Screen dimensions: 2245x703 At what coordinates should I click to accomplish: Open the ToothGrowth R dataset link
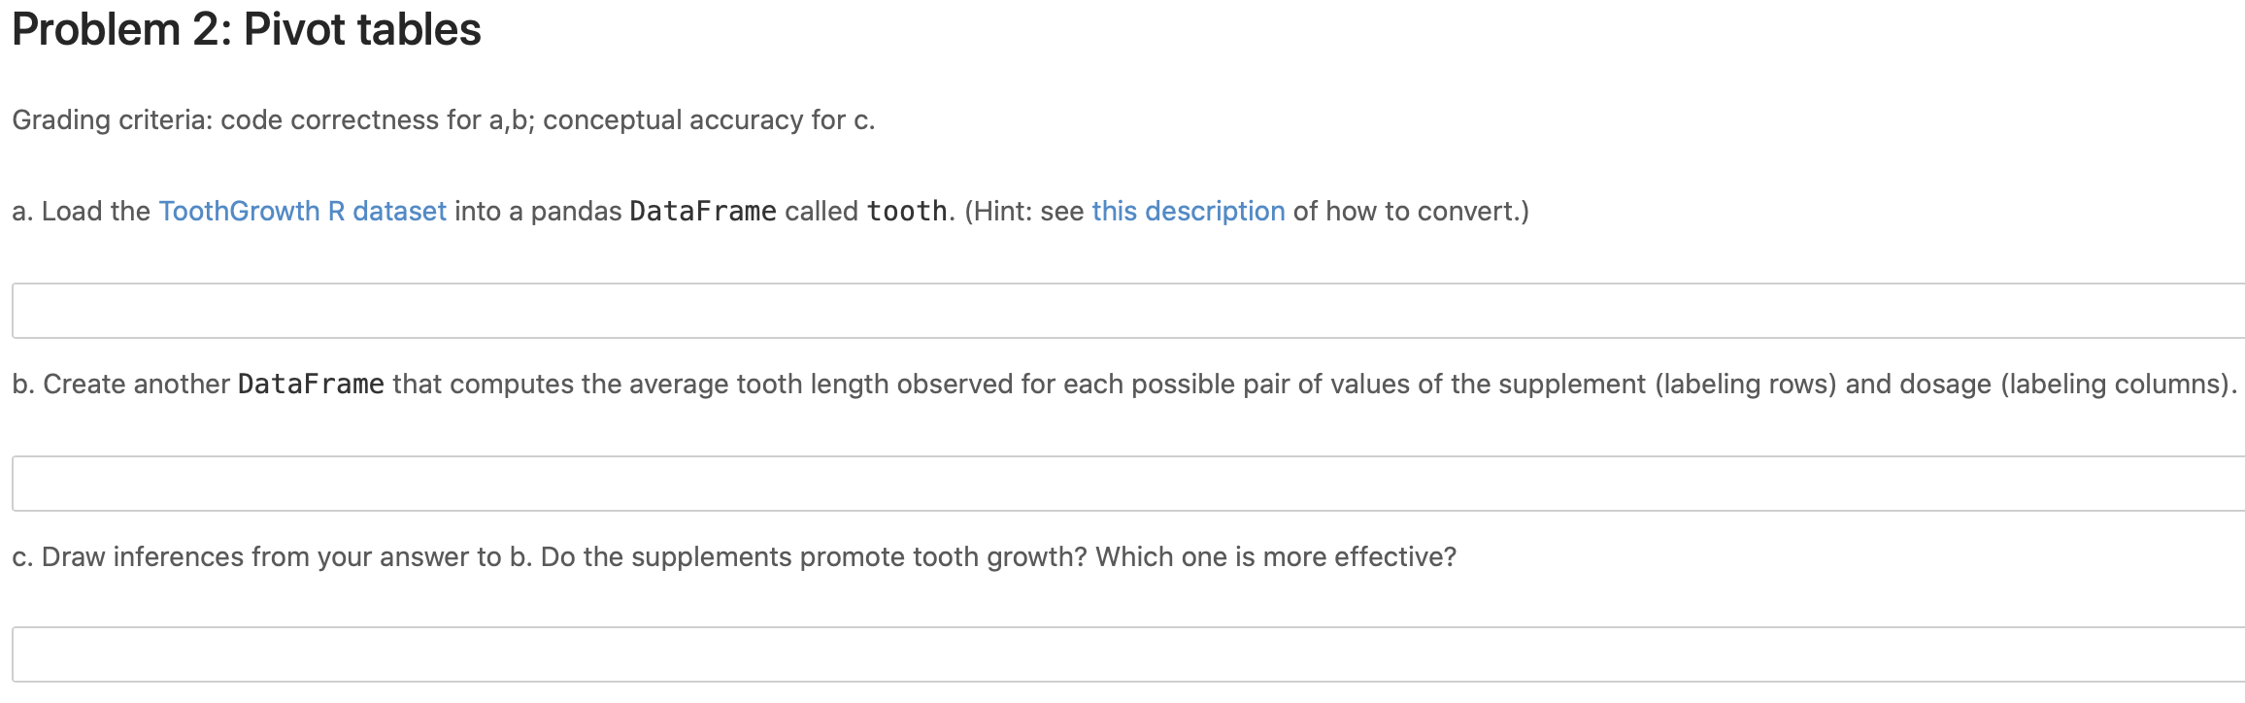point(302,211)
